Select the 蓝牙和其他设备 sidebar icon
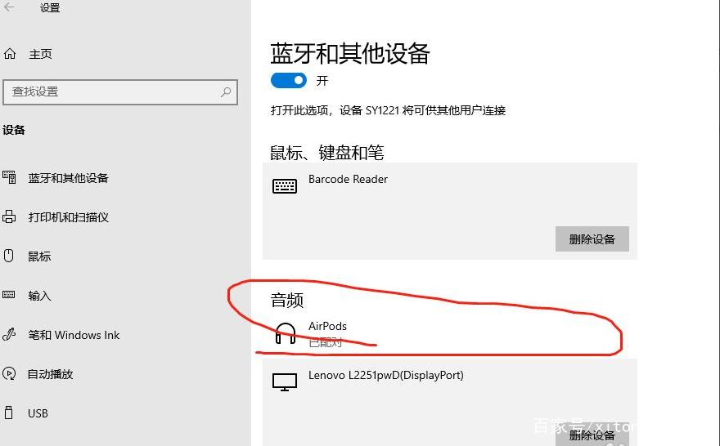 point(9,177)
